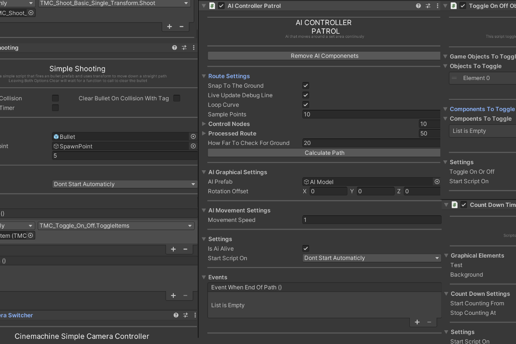This screenshot has height=344, width=516.
Task: Uncheck Loop Curve option
Action: [306, 104]
